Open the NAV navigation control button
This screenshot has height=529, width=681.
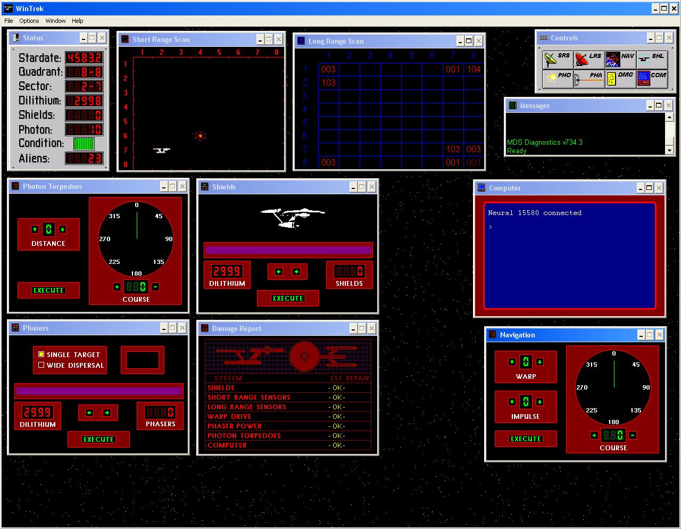click(x=620, y=60)
